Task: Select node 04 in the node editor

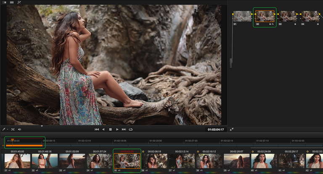Action: click(x=310, y=16)
